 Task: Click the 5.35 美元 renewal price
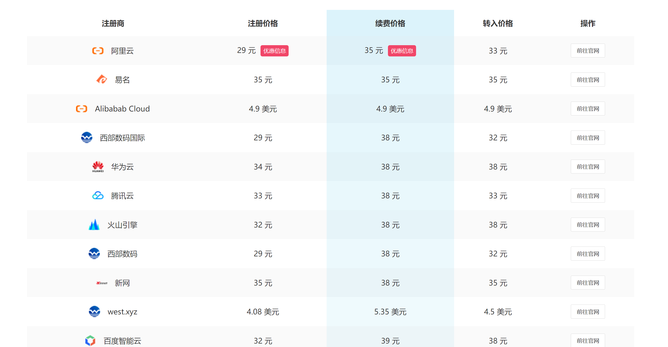(390, 312)
